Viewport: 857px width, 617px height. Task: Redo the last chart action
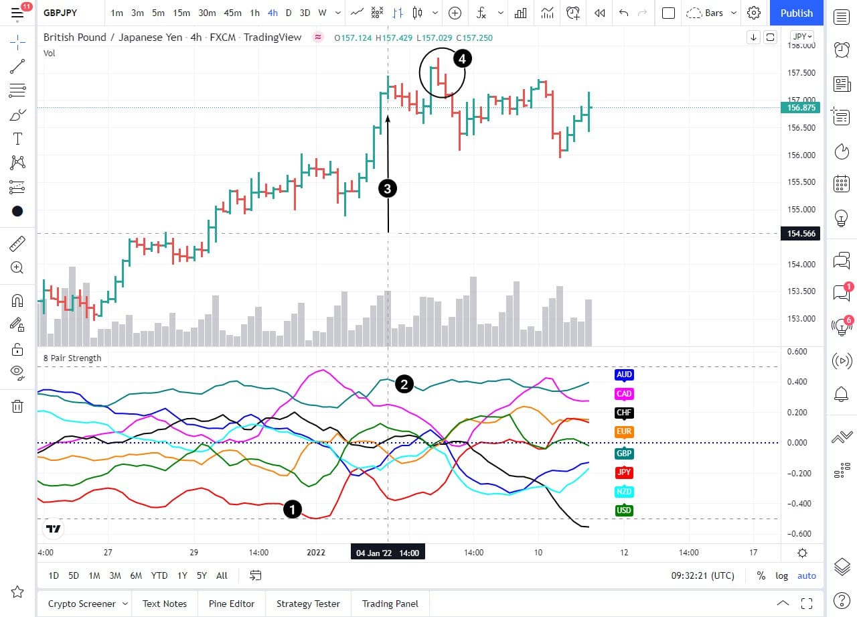coord(643,13)
